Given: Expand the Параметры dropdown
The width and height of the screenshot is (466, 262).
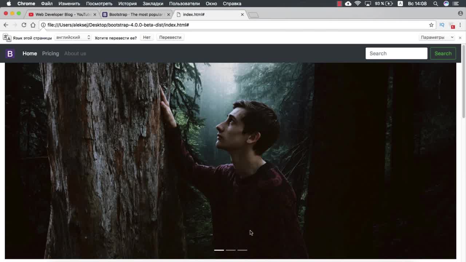Looking at the screenshot, I should [437, 37].
